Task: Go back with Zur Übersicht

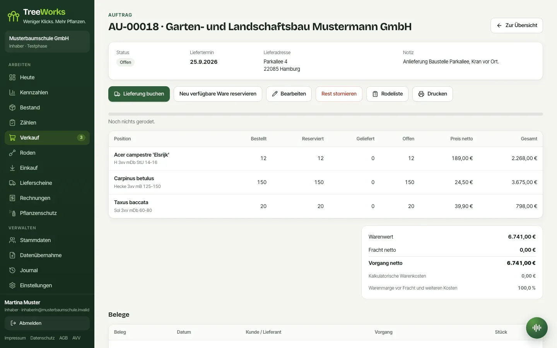Action: [x=517, y=26]
